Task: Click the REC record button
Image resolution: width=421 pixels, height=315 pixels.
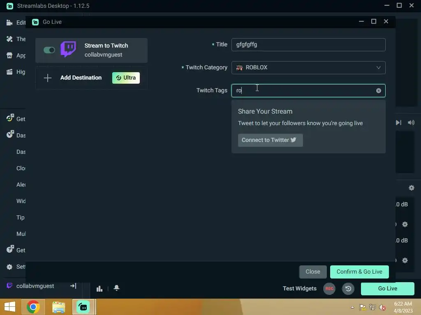Action: point(329,288)
